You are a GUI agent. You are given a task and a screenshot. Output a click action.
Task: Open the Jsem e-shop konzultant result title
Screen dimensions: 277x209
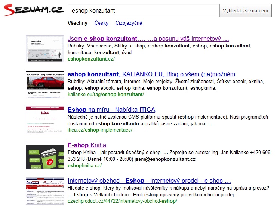148,39
